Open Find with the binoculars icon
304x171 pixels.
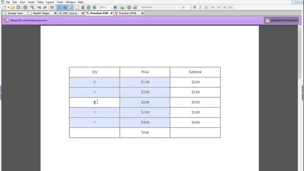click(52, 8)
